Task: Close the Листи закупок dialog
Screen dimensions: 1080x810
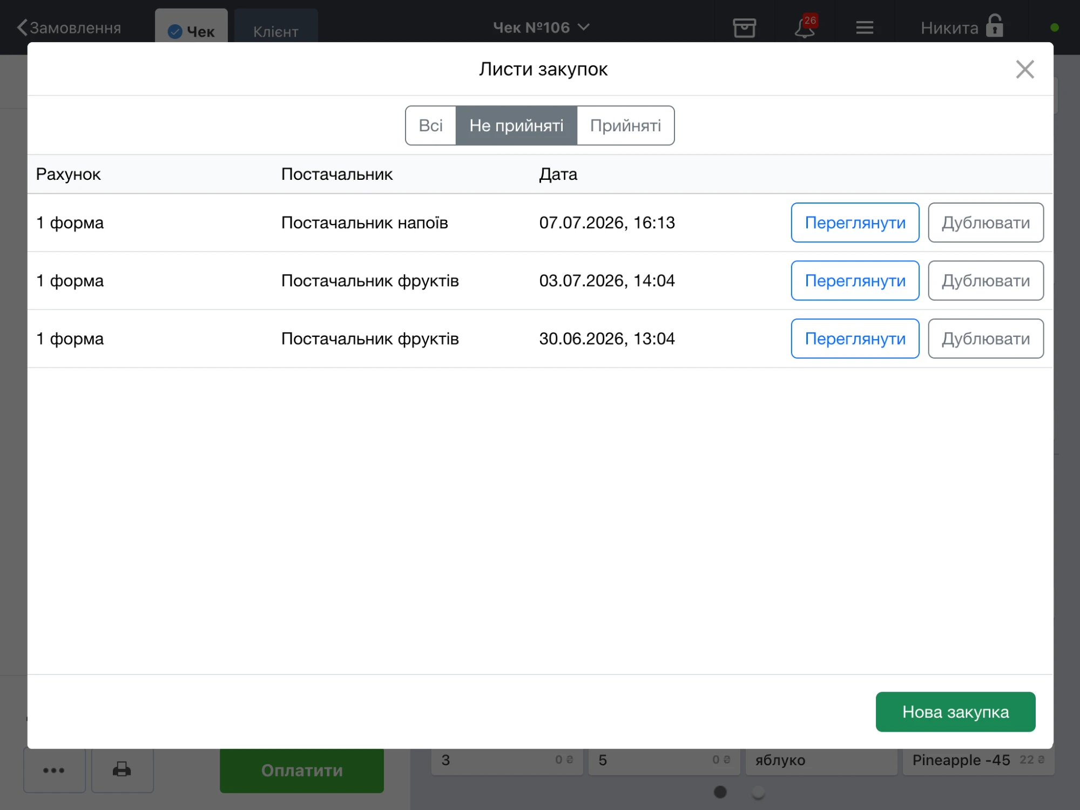Action: coord(1024,69)
